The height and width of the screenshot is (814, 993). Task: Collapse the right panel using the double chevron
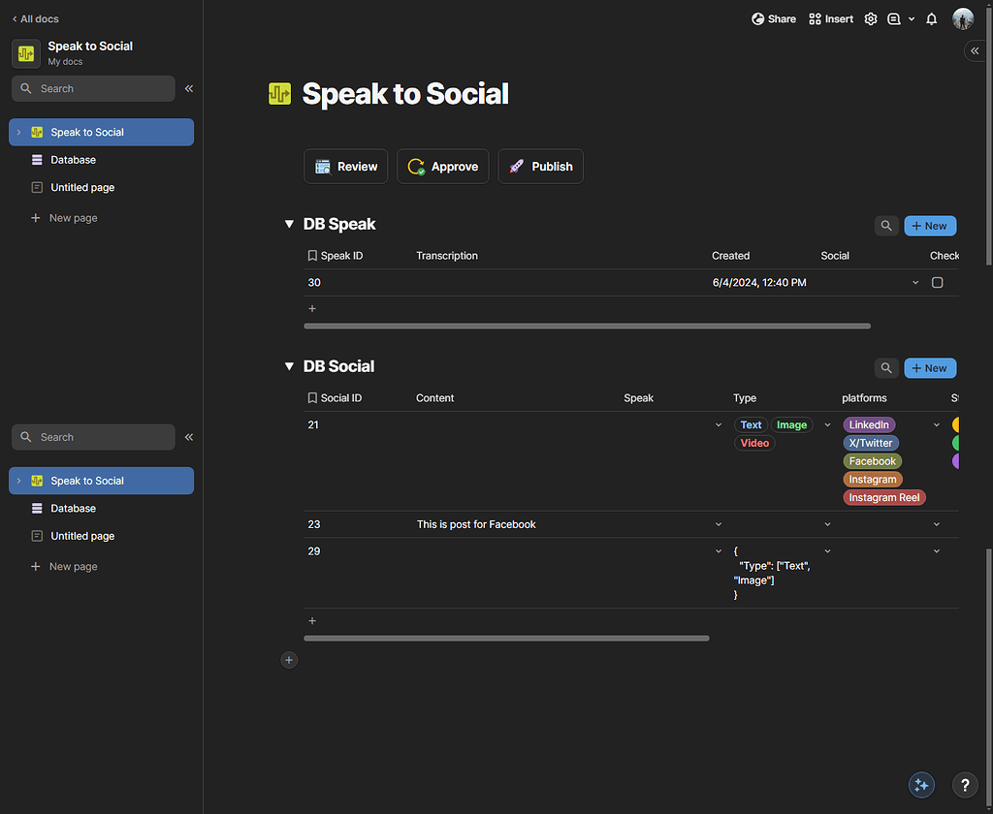tap(975, 50)
